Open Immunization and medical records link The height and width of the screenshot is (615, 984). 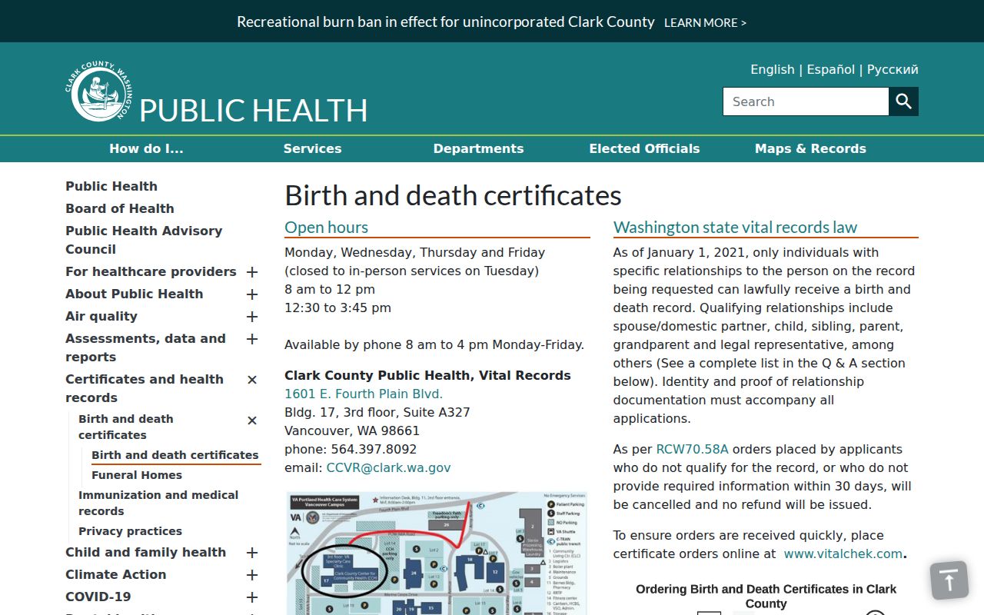point(158,503)
